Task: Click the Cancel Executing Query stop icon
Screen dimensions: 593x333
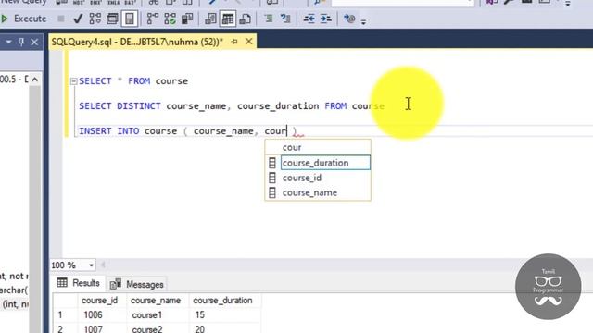Action: coord(61,18)
